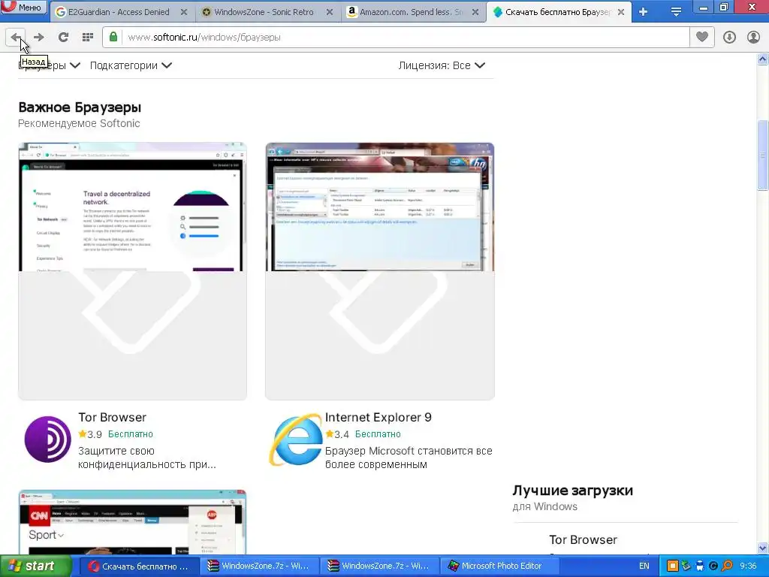769x577 pixels.
Task: Close the Amazon.com tab
Action: tap(475, 12)
